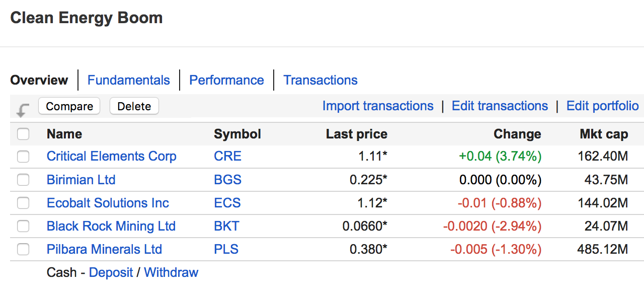644x292 pixels.
Task: Tick the Ecobalt Solutions Inc checkbox
Action: [23, 203]
